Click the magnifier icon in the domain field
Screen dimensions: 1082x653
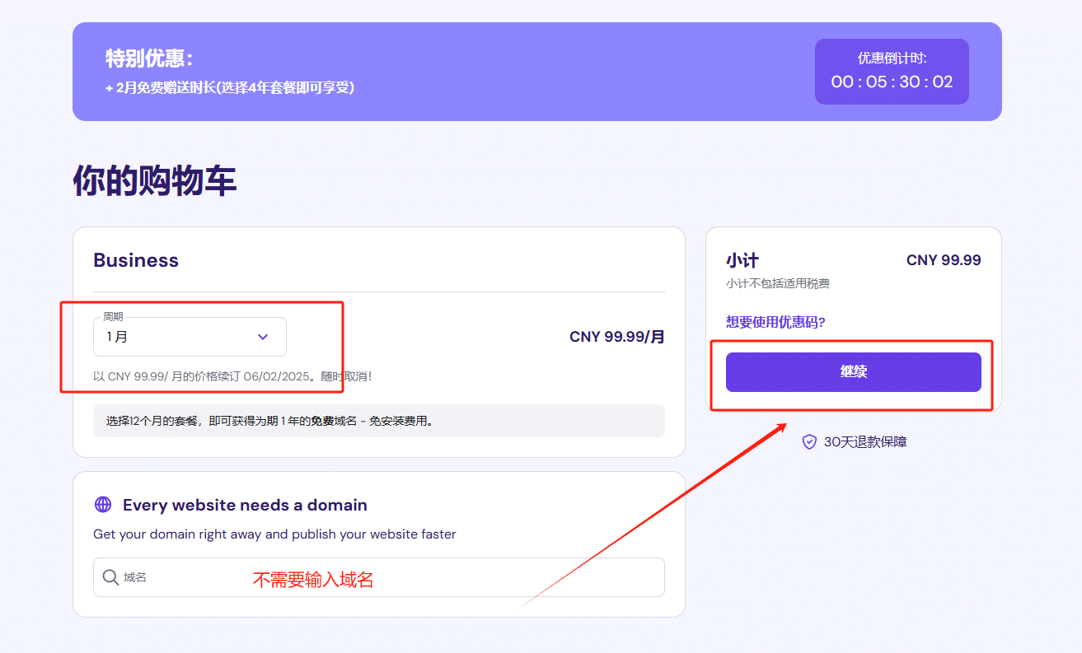pos(110,577)
